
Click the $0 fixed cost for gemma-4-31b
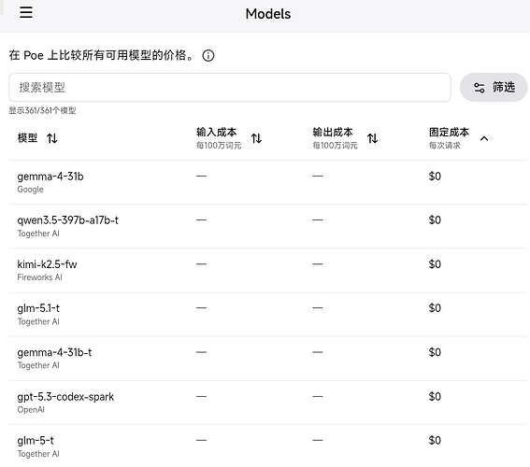click(x=435, y=177)
